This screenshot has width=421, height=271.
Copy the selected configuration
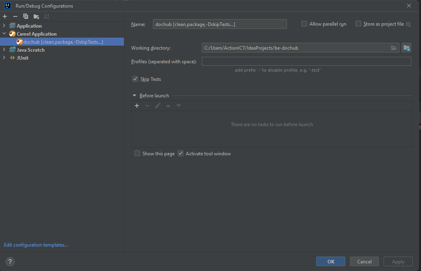pos(26,16)
